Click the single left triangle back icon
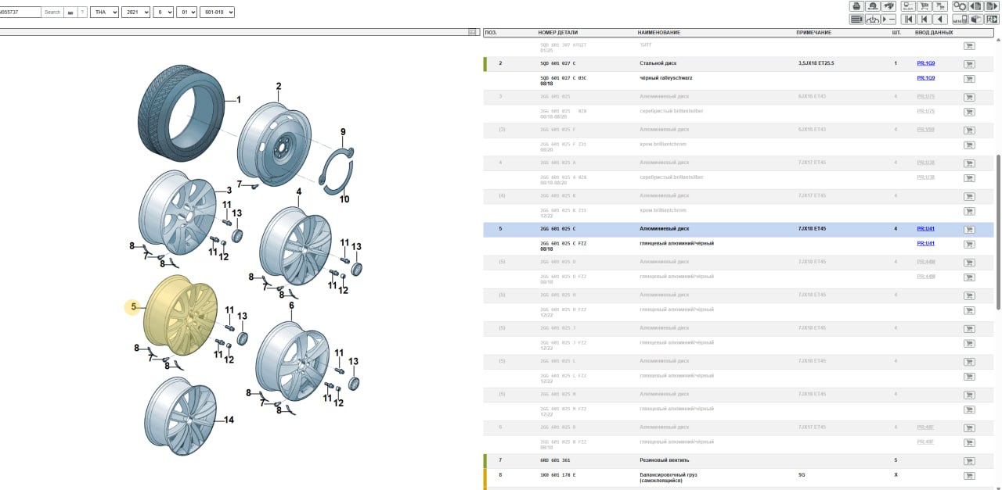 940,20
